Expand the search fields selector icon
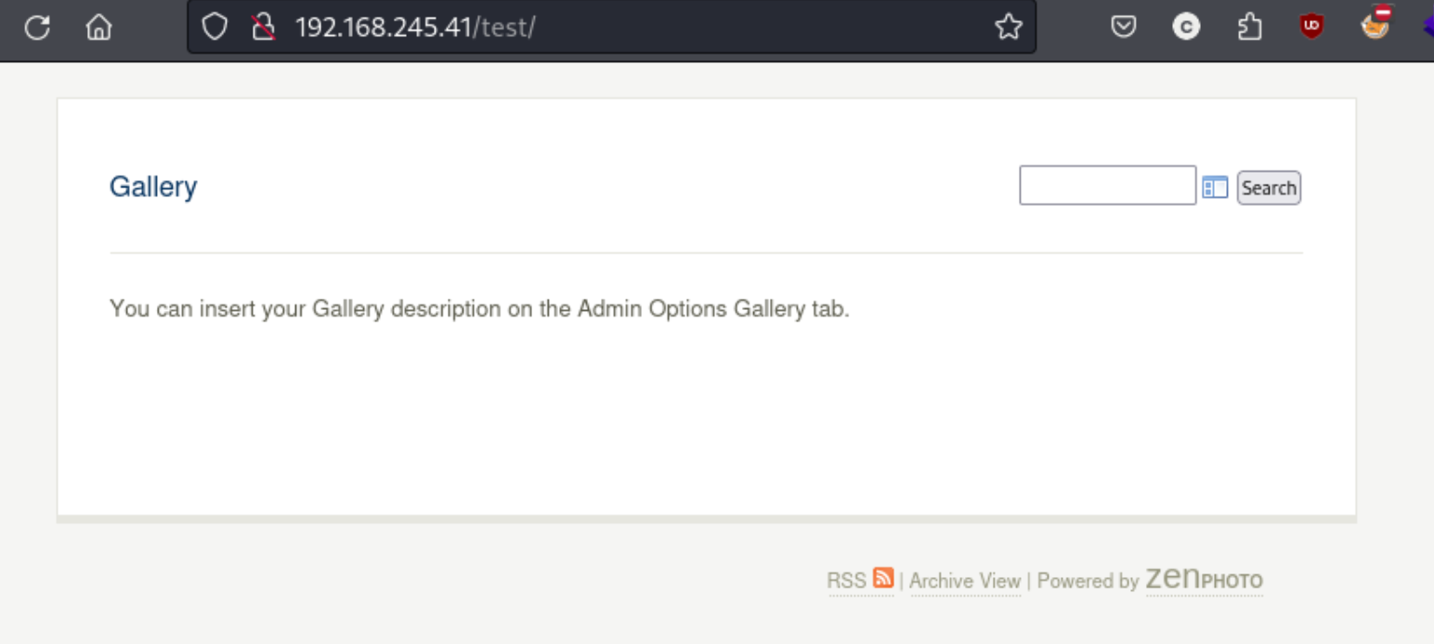 coord(1215,187)
